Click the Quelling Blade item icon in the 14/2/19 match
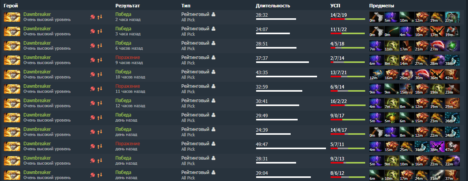Viewport: 468px width, 181px height. pyautogui.click(x=376, y=17)
